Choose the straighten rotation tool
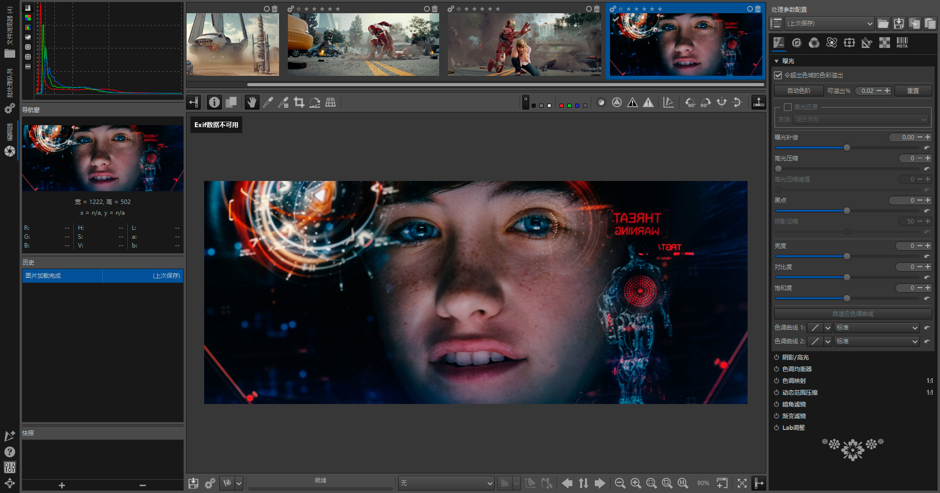This screenshot has width=940, height=493. click(315, 102)
